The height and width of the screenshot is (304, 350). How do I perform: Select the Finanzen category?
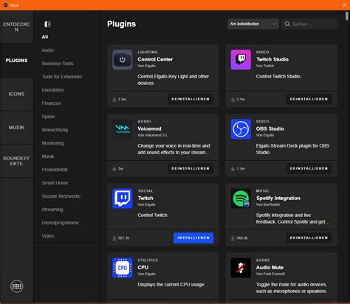(52, 103)
